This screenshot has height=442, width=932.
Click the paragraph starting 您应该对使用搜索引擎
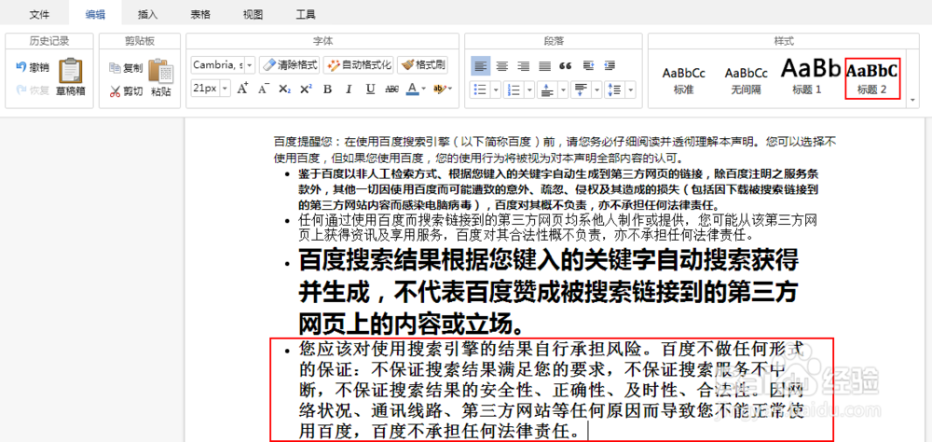[552, 389]
